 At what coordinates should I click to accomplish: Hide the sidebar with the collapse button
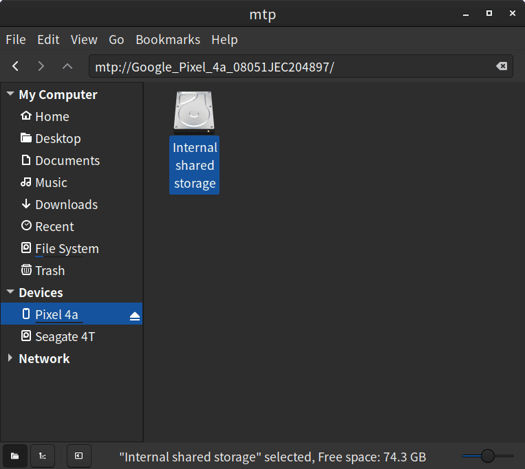(78, 456)
